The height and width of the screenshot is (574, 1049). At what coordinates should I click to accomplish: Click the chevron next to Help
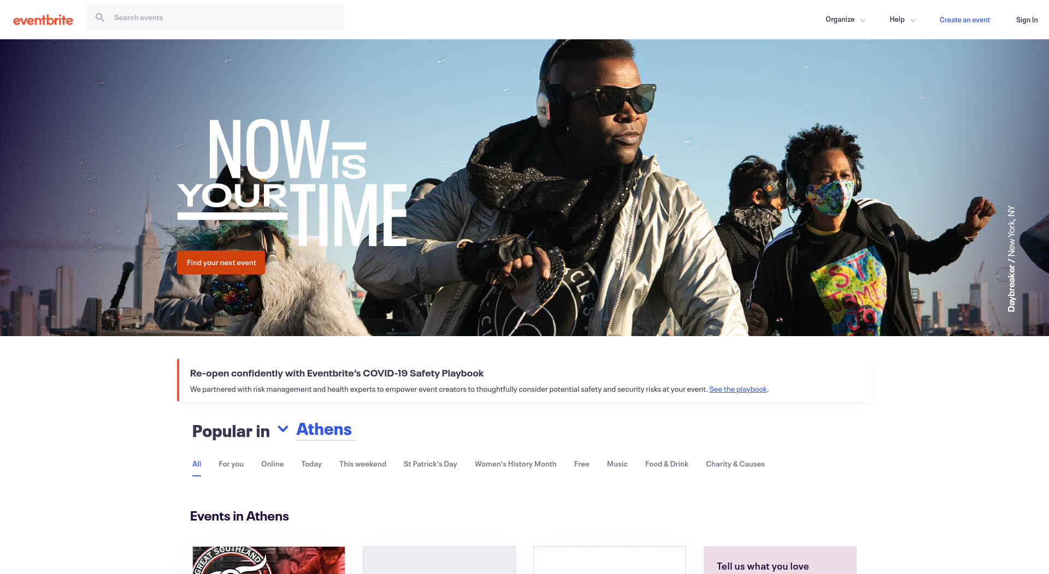[913, 21]
